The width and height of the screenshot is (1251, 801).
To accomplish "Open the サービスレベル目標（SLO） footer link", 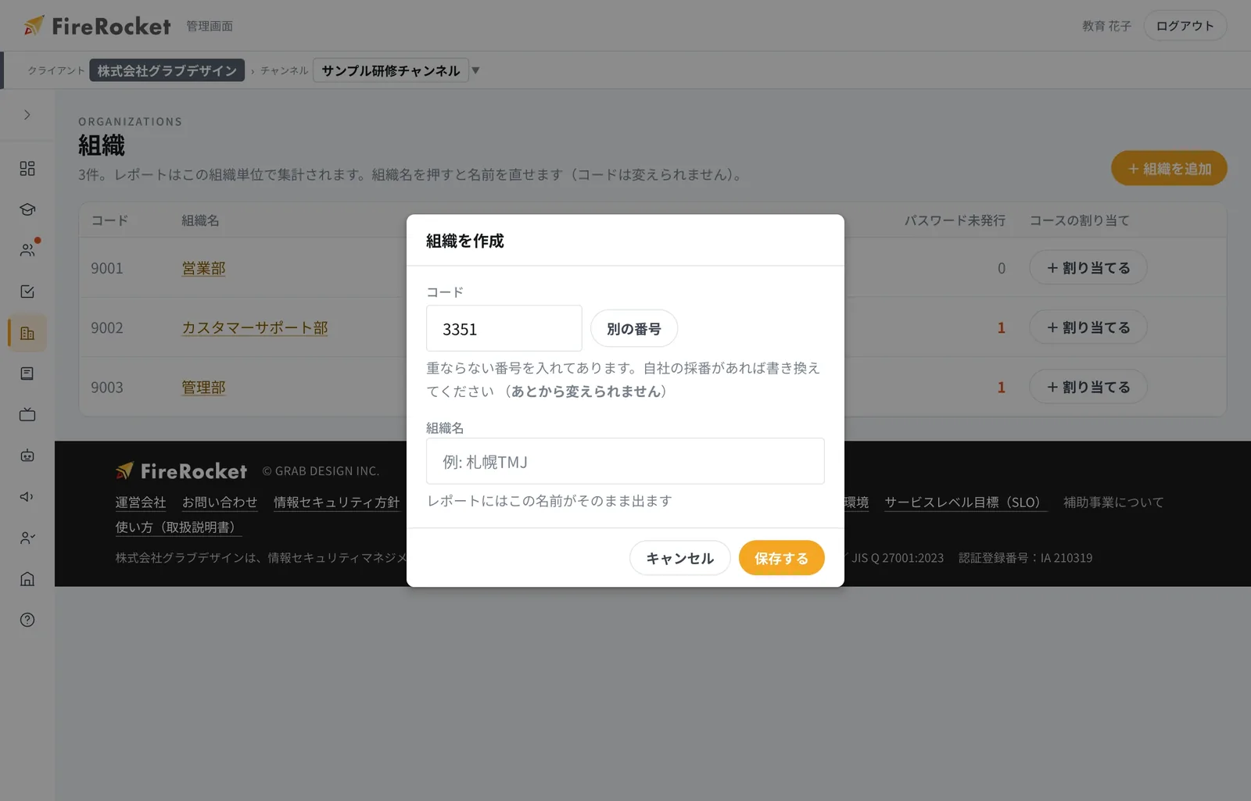I will (x=966, y=502).
